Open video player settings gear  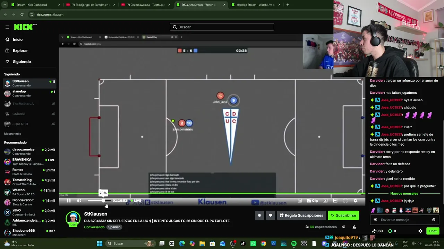coord(356,201)
